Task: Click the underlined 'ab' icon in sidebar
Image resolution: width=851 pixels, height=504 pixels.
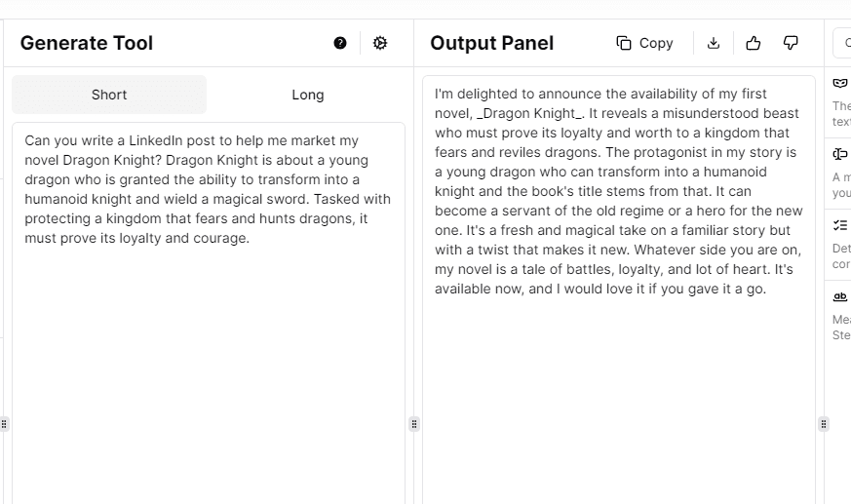Action: pos(840,296)
